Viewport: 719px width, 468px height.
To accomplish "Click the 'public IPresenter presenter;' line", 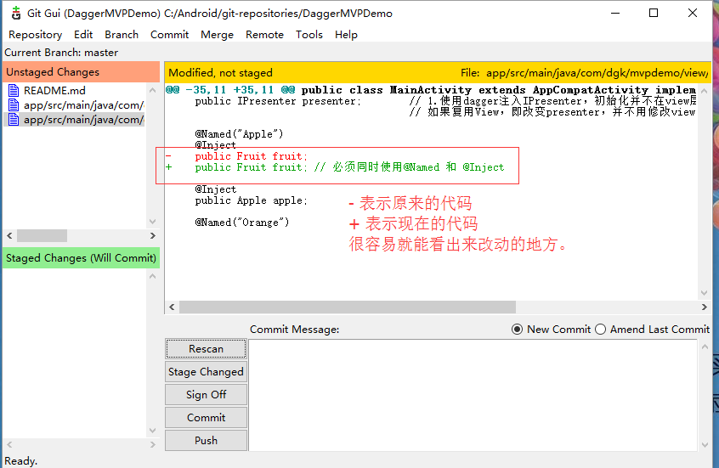I will pos(278,101).
